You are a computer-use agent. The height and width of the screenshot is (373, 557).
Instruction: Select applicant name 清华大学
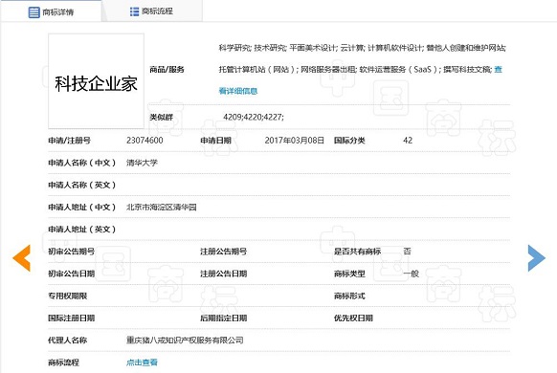(x=142, y=163)
